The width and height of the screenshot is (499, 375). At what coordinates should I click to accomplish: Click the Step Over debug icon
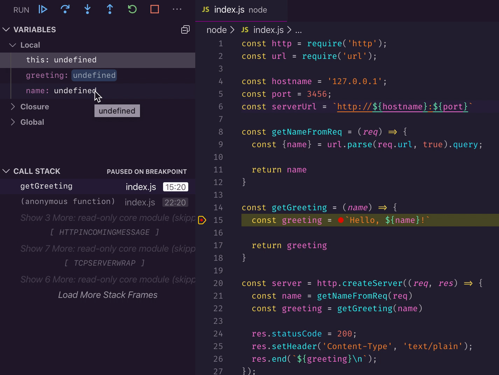65,9
